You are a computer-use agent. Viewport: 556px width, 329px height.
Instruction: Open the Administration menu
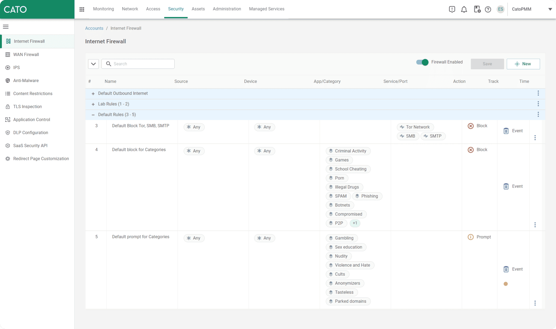tap(227, 9)
